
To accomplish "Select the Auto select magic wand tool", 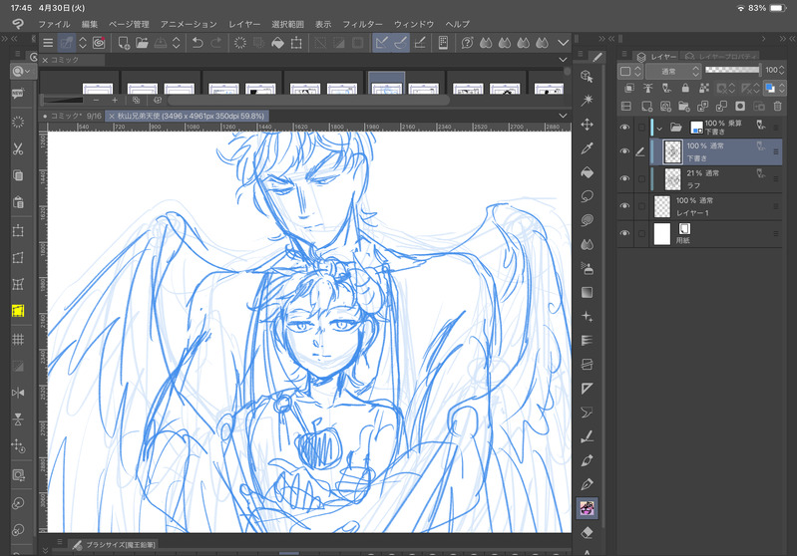I will [x=587, y=100].
